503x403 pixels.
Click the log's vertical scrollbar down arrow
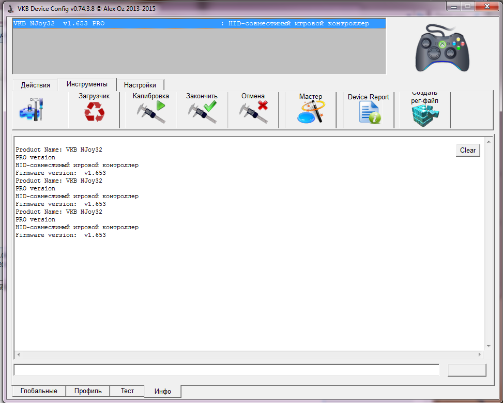(x=489, y=346)
